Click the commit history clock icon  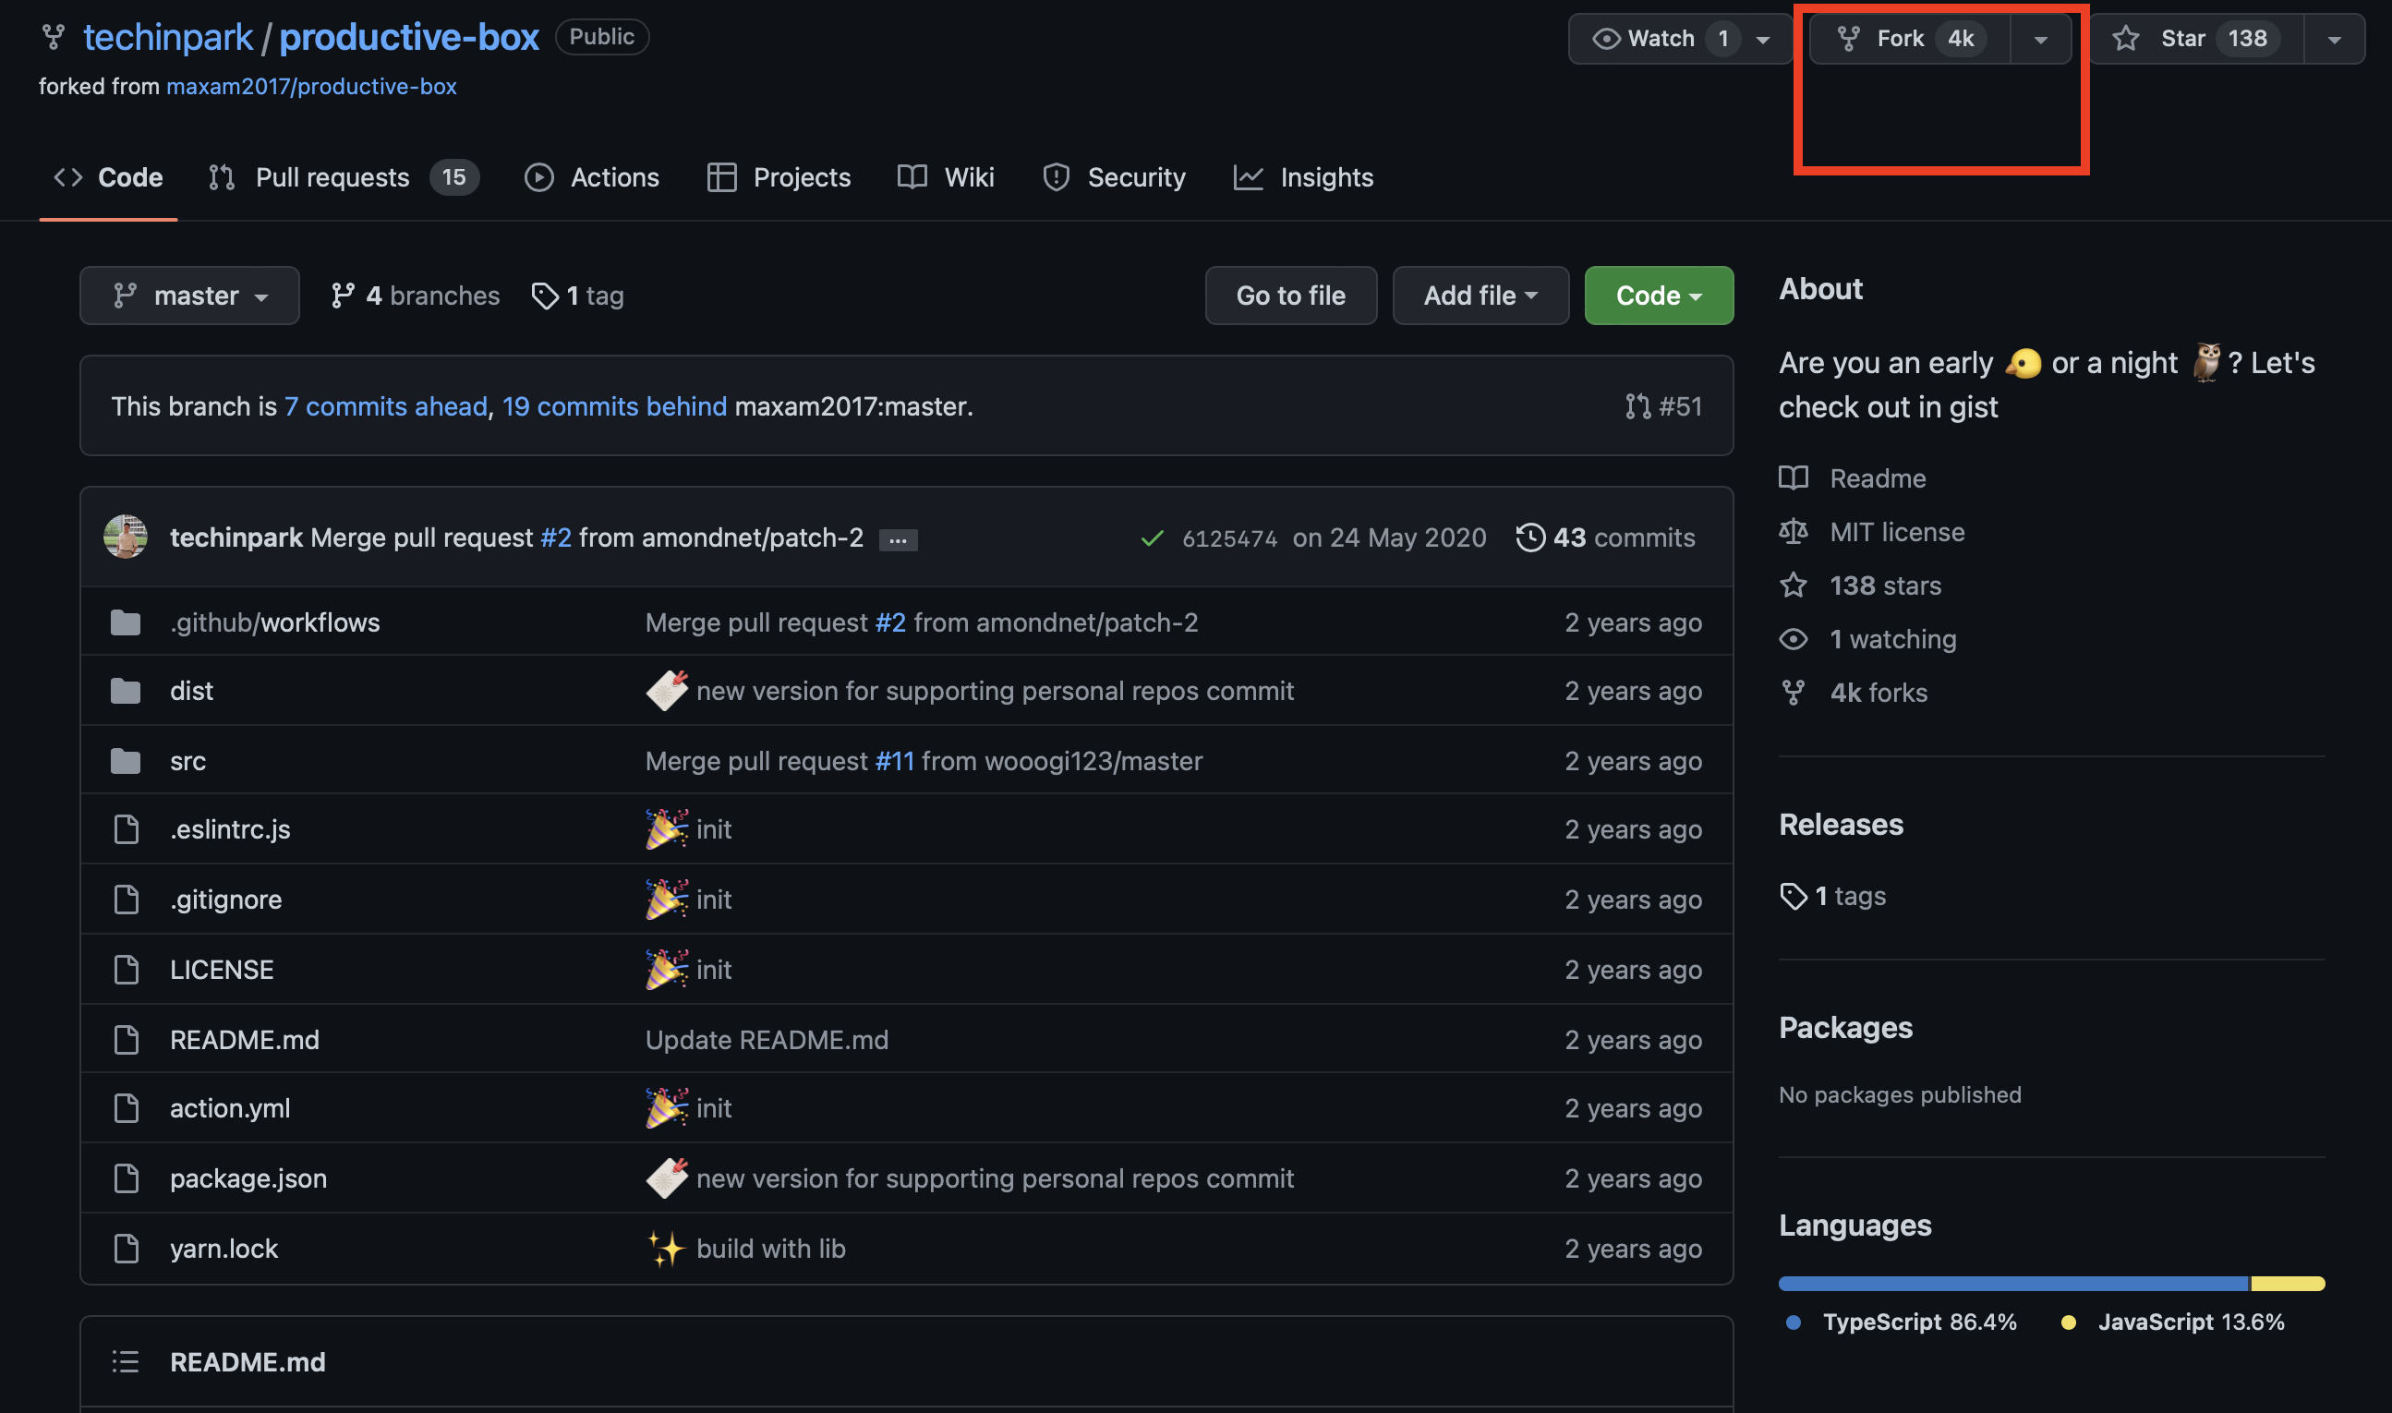pyautogui.click(x=1529, y=537)
